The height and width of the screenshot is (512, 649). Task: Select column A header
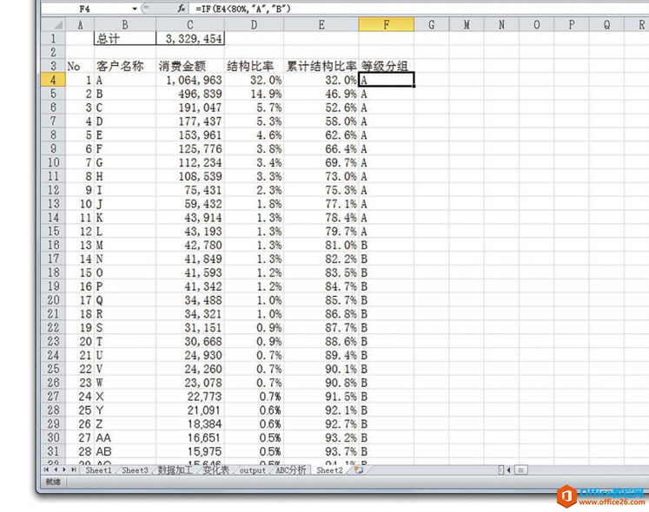click(x=80, y=24)
